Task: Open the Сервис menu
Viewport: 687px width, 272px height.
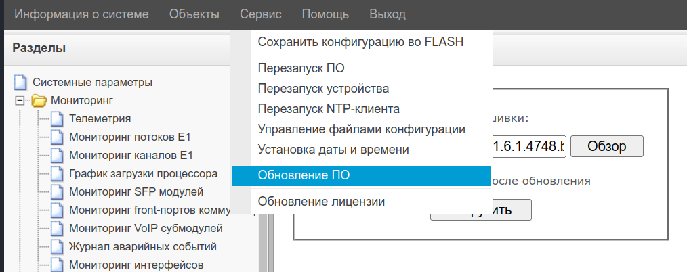Action: point(260,14)
